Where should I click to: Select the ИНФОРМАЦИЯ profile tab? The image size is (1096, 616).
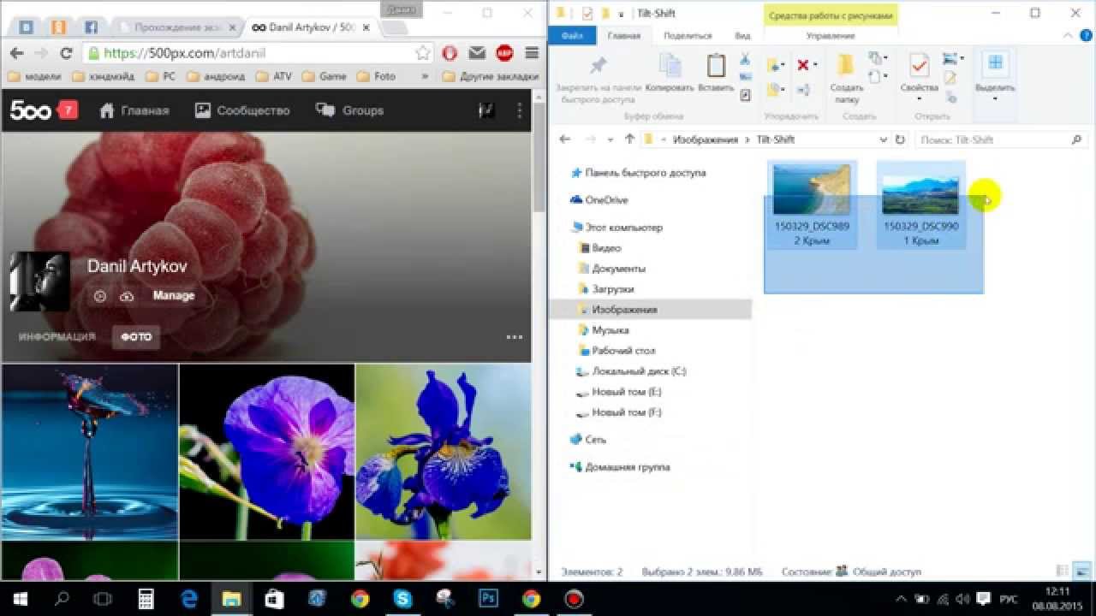pos(57,337)
